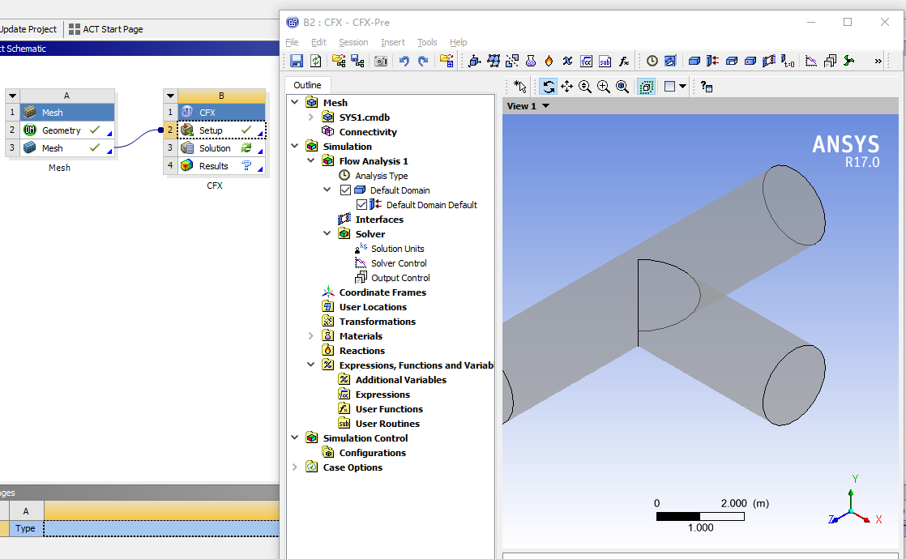Open the viewport layout dropdown arrow

coord(683,87)
